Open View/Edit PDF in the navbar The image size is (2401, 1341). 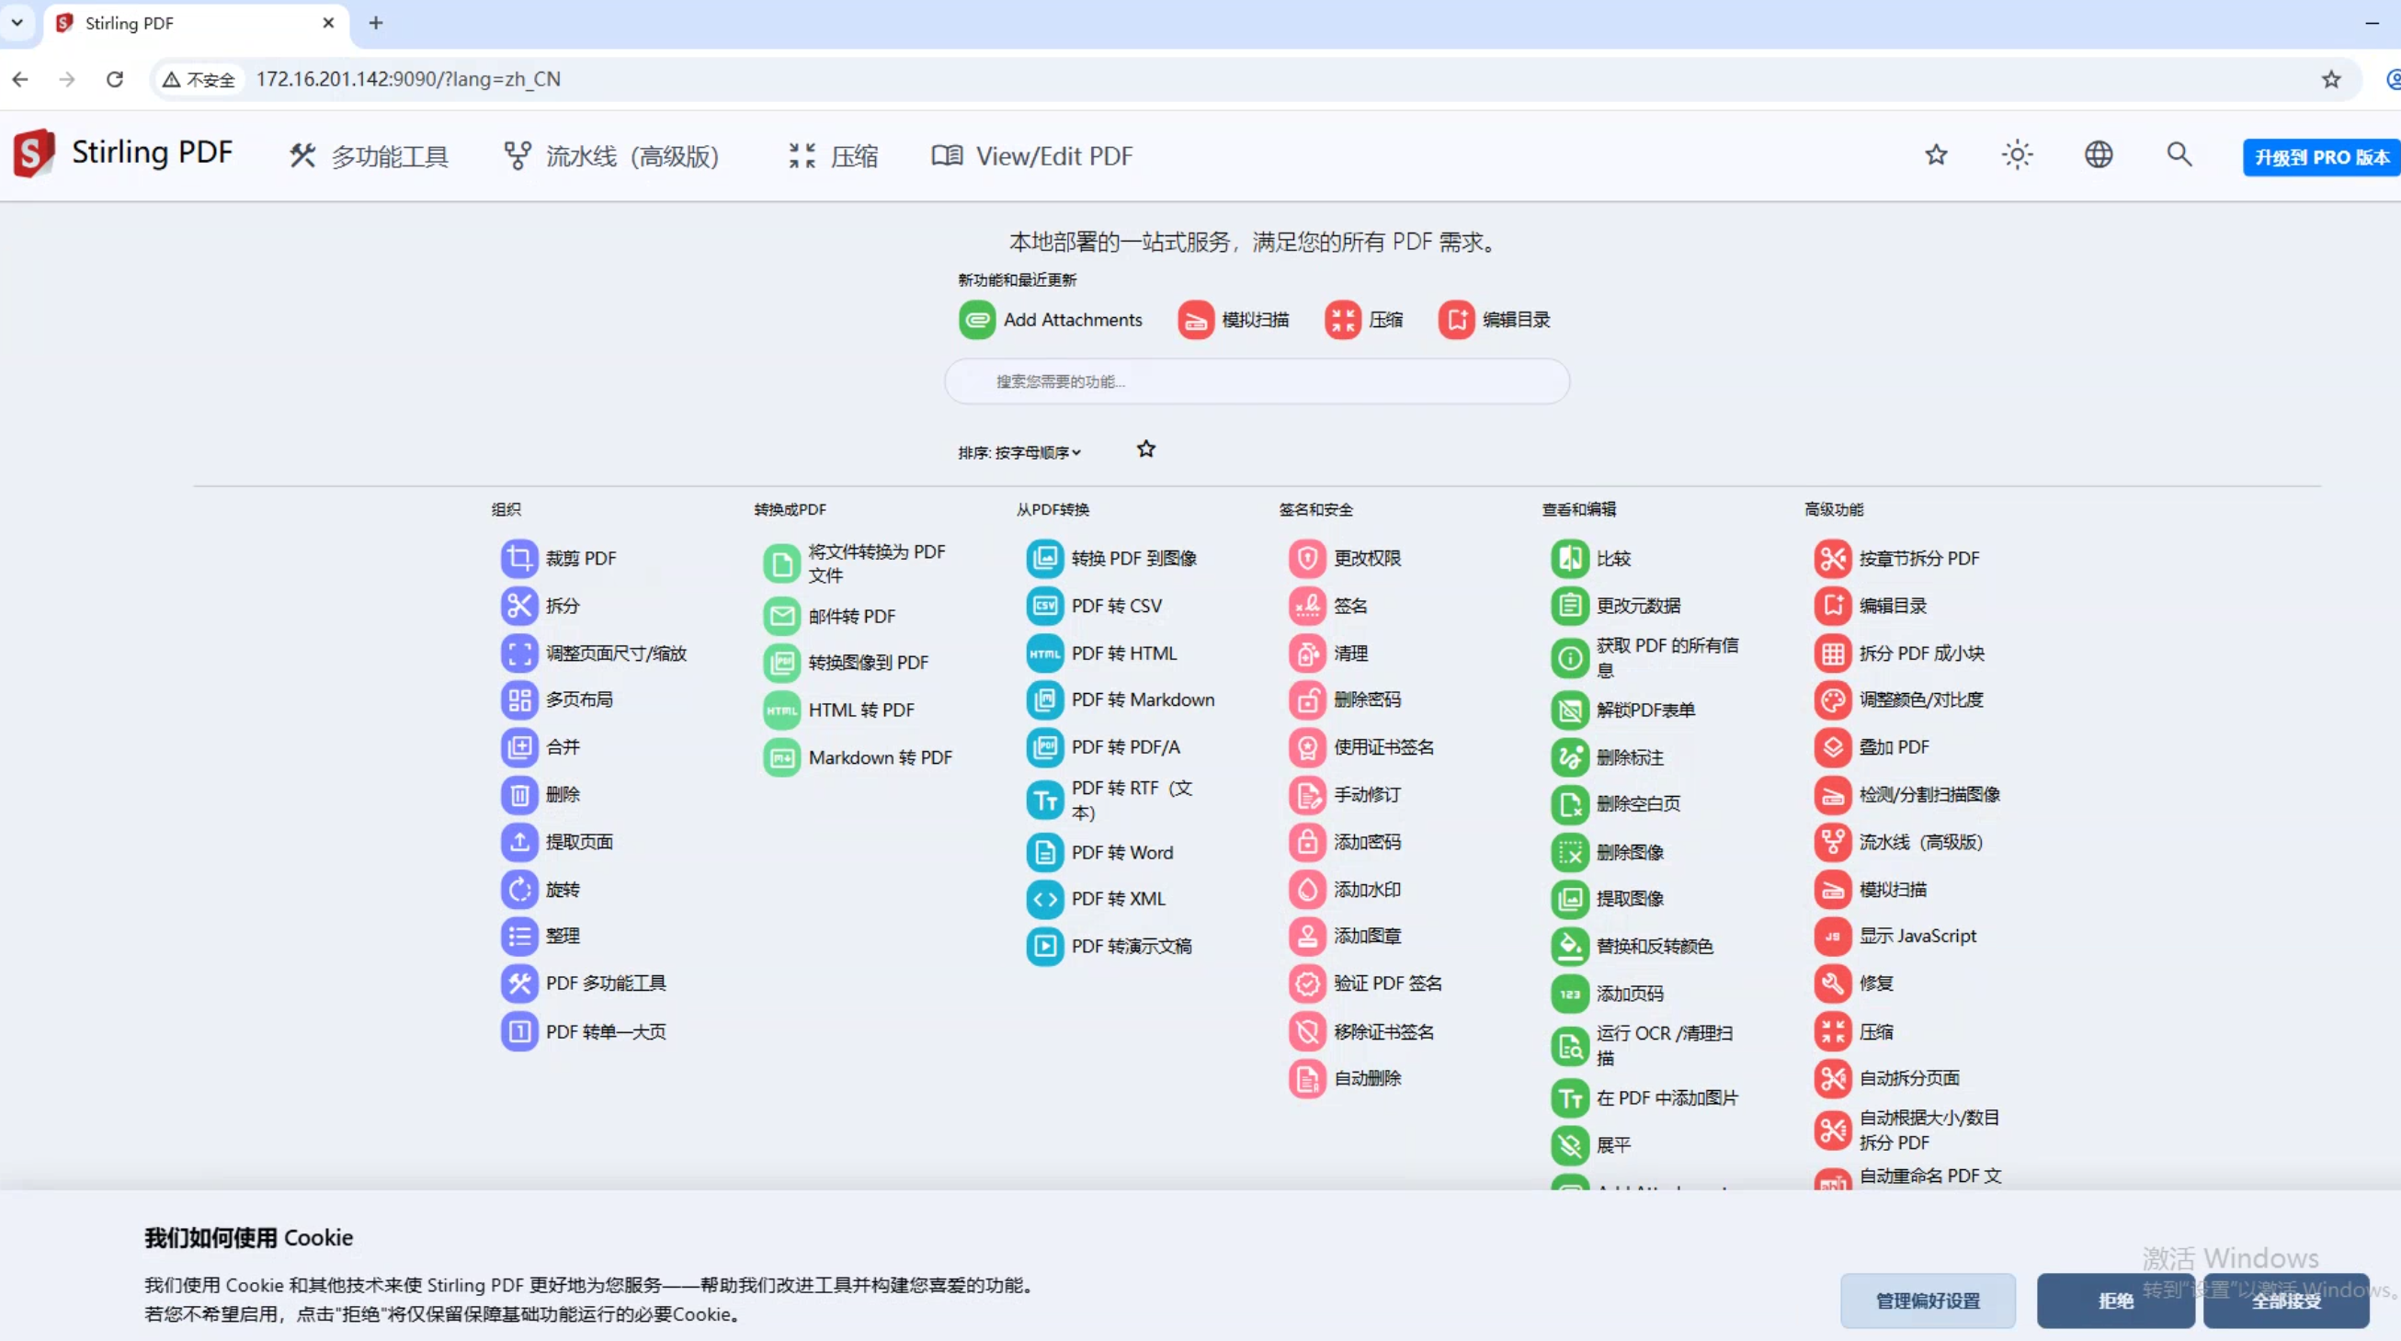coord(1032,156)
